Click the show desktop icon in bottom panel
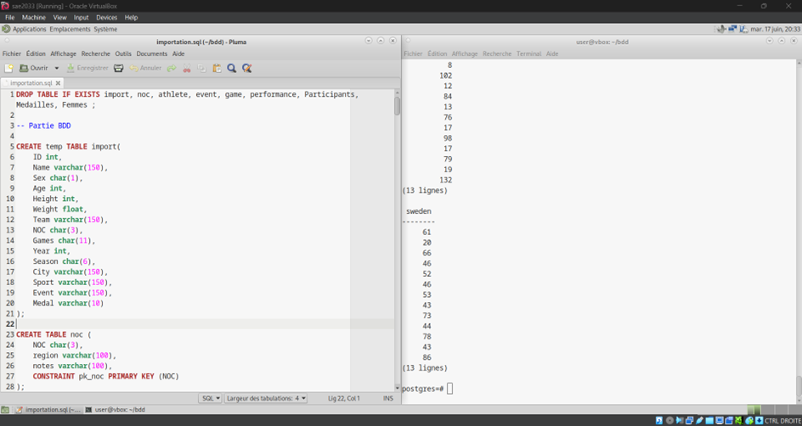Image resolution: width=802 pixels, height=426 pixels. click(x=5, y=410)
